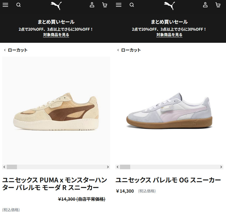Viewport: 226px width, 212px height.
Task: Click right arrow under beige sneaker image
Action: [108, 167]
